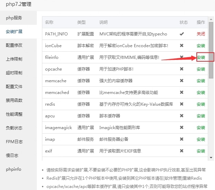Click the X status icon for exif
215x190 pixels.
click(182, 151)
